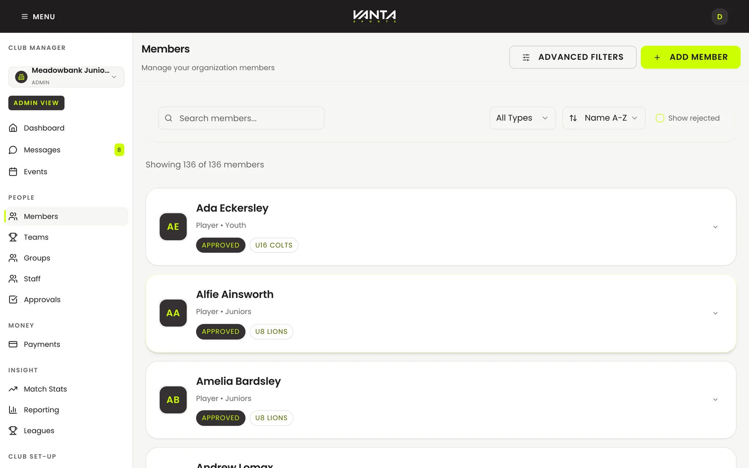The height and width of the screenshot is (468, 749).
Task: Expand Ada Eckersley's member card chevron
Action: pyautogui.click(x=715, y=227)
